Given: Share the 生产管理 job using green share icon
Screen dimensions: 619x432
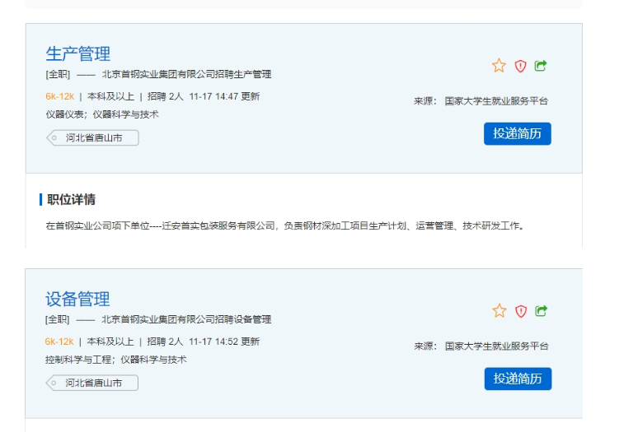Looking at the screenshot, I should point(541,66).
